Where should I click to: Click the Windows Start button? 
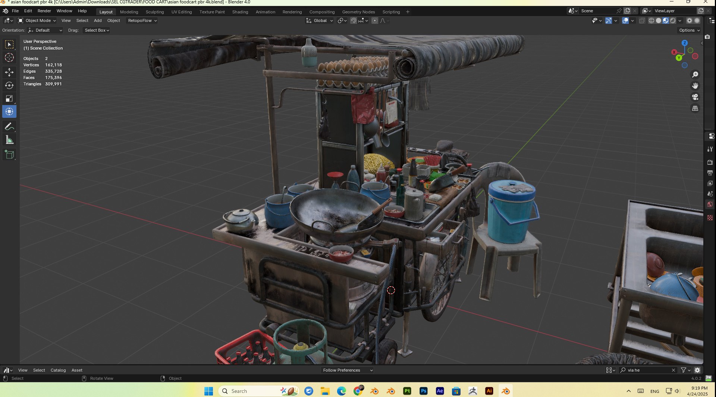click(x=208, y=391)
